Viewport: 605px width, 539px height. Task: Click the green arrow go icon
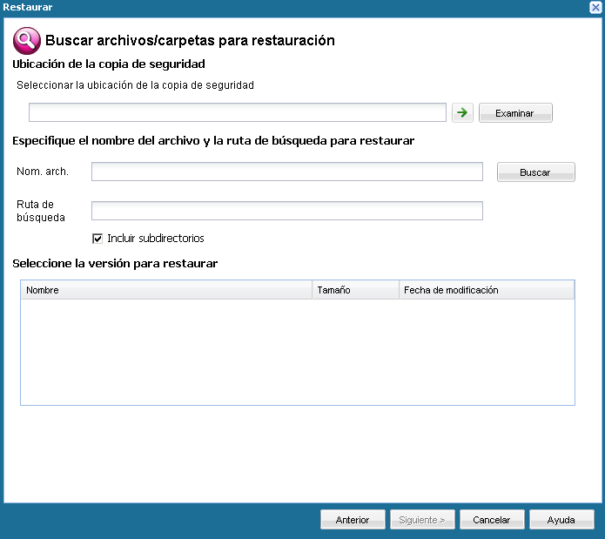click(x=463, y=112)
